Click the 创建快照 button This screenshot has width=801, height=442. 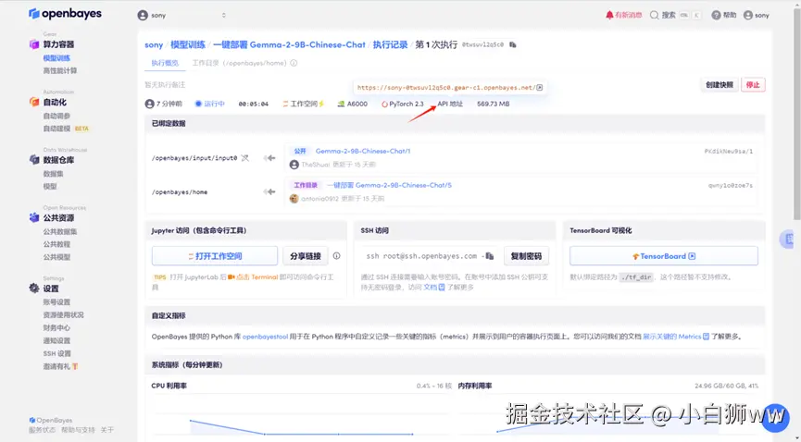pos(720,85)
